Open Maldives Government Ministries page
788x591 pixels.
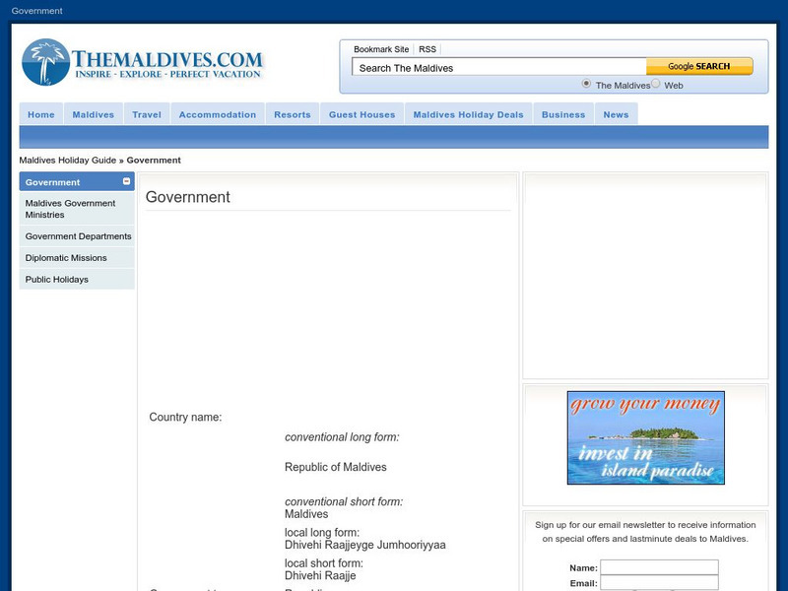click(x=70, y=208)
